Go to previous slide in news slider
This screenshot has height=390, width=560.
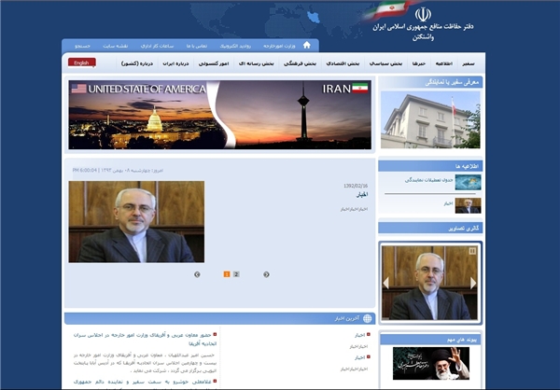pos(197,274)
